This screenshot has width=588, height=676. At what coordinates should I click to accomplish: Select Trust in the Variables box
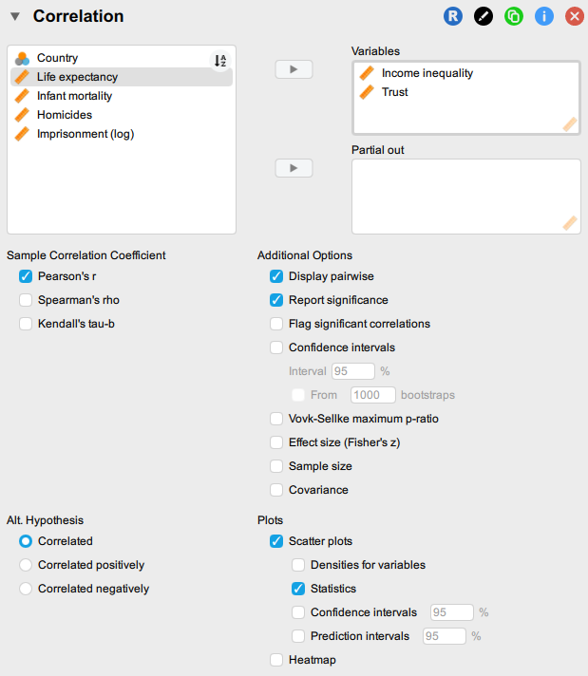pyautogui.click(x=394, y=92)
